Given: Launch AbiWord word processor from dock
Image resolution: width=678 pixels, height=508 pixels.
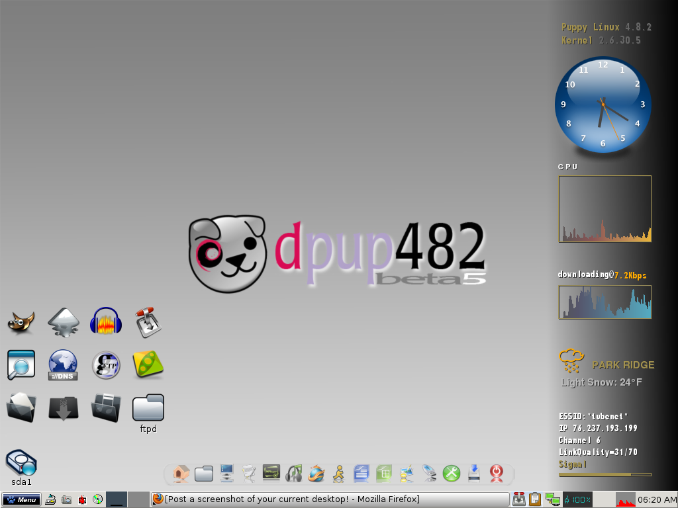Looking at the screenshot, I should click(362, 473).
